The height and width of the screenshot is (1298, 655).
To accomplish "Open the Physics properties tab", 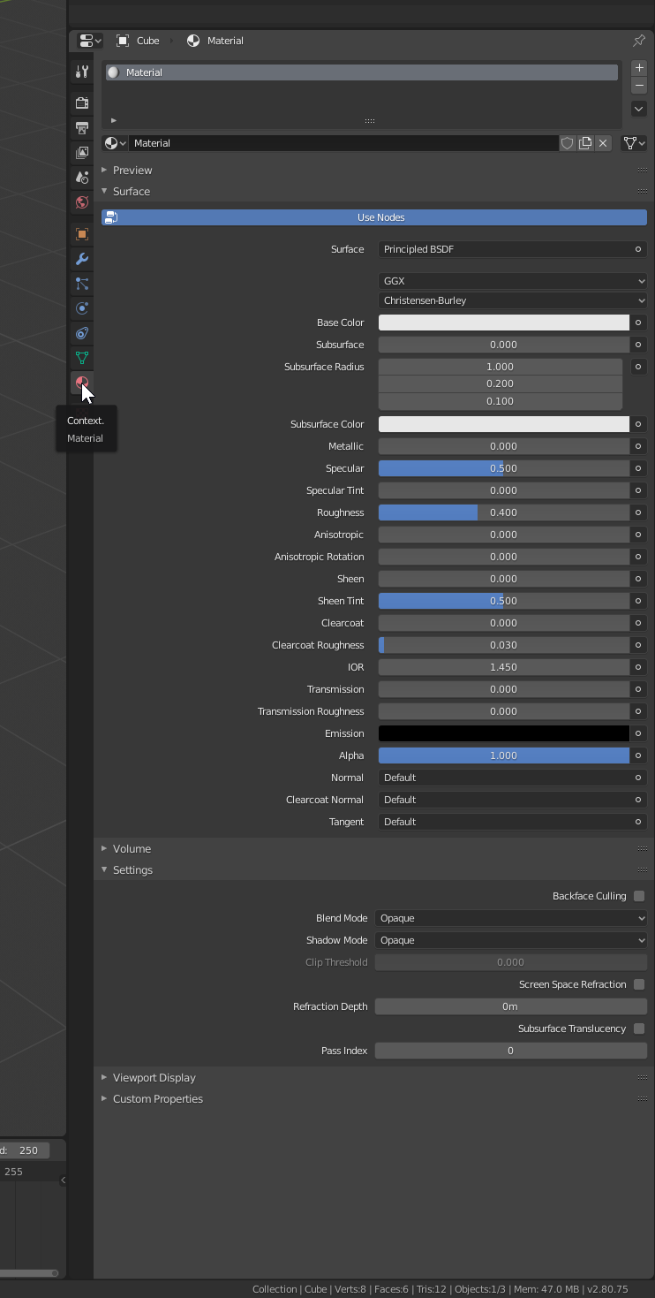I will 82,308.
